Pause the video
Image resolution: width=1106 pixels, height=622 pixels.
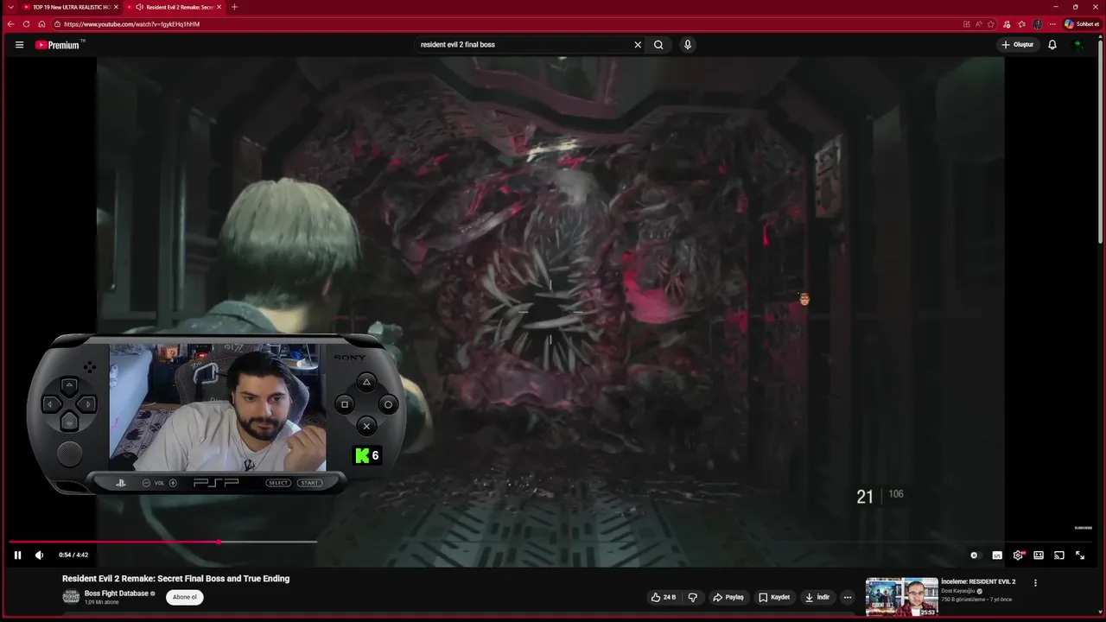[17, 555]
